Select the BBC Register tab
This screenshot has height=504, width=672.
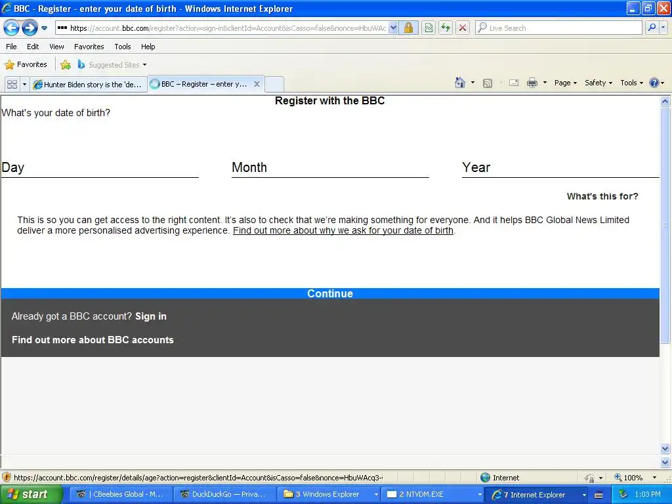point(199,84)
